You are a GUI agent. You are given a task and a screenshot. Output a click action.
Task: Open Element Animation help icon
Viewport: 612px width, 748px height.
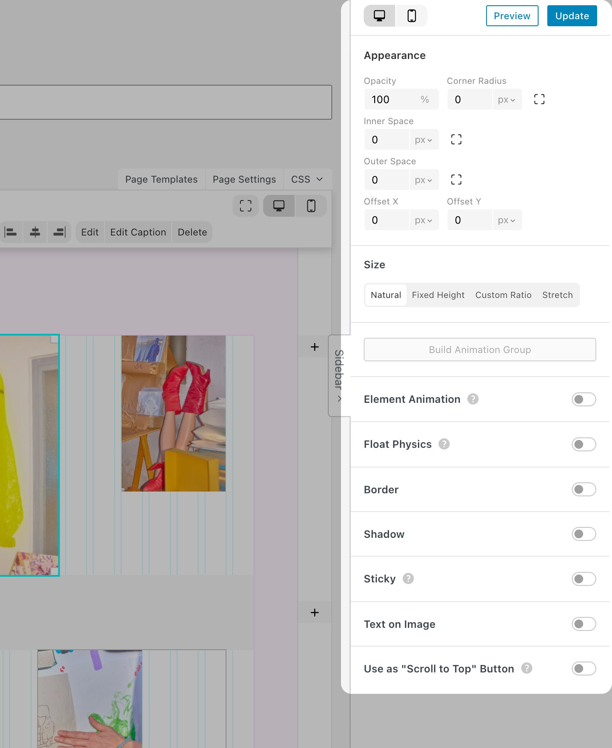473,399
